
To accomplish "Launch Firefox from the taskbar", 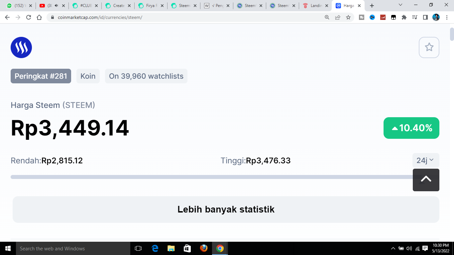I will point(203,248).
